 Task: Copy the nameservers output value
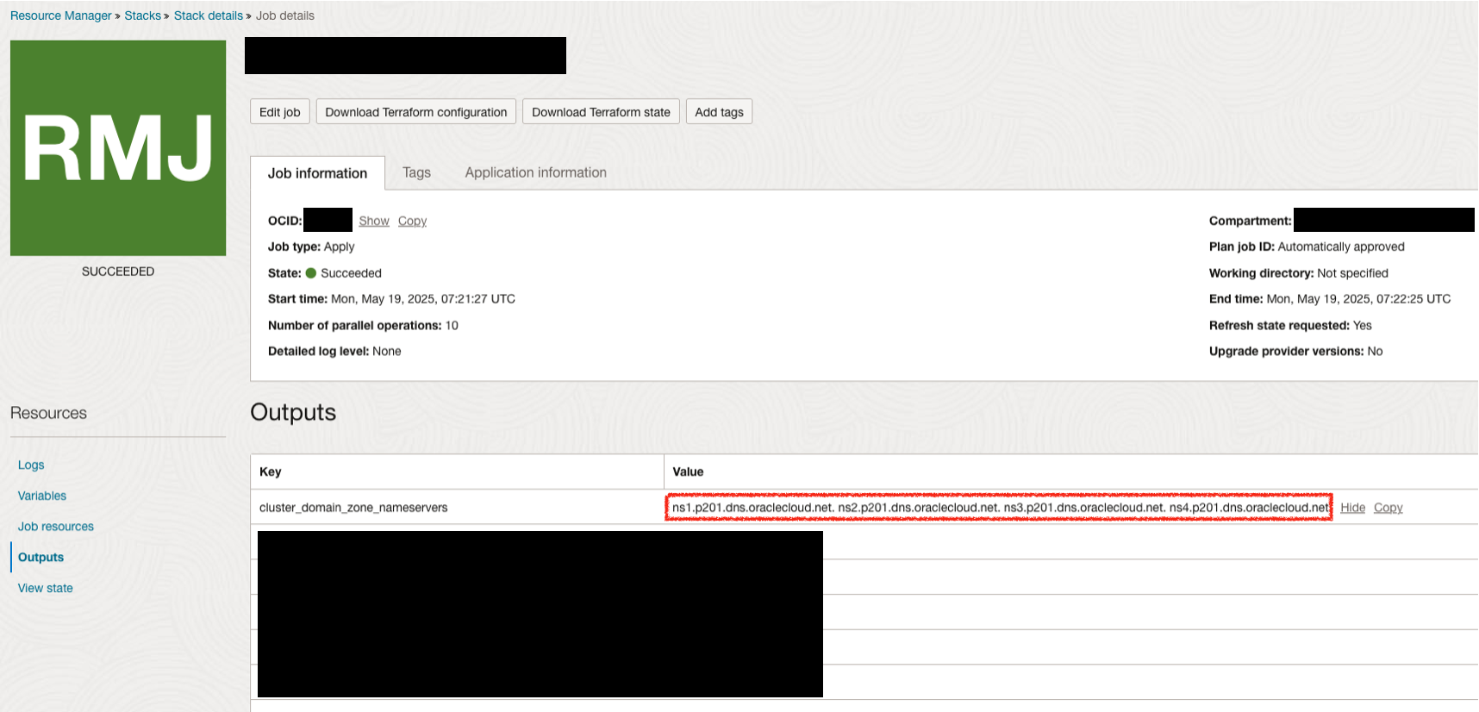coord(1388,508)
